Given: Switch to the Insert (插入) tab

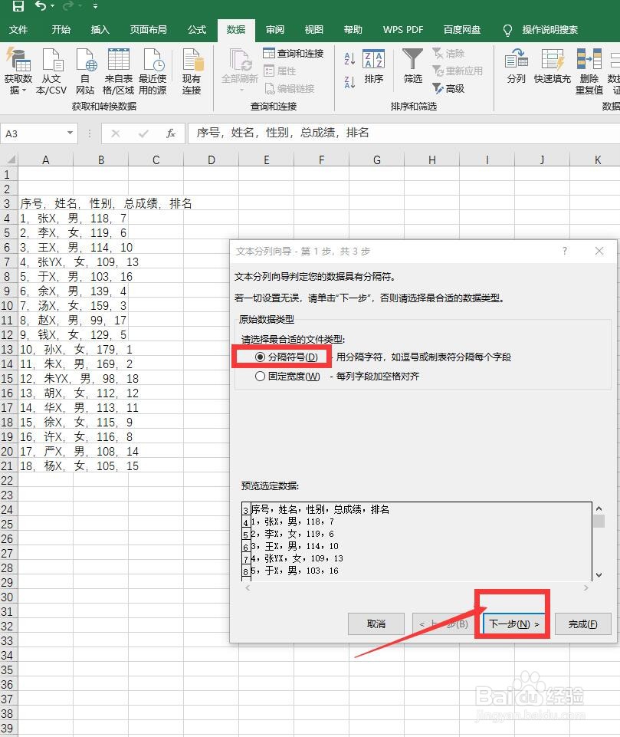Looking at the screenshot, I should (100, 30).
